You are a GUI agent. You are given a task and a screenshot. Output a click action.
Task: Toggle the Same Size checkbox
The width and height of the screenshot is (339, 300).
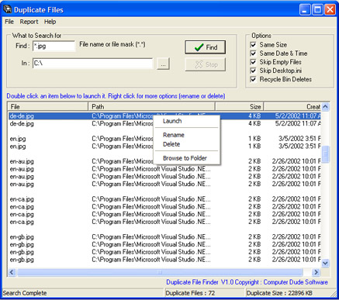point(253,45)
